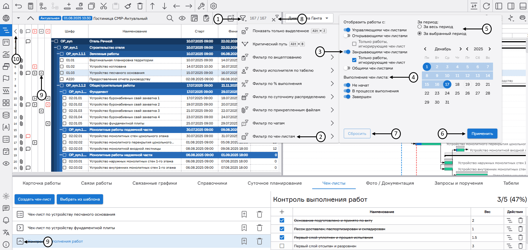Toggle the 'Управляющими чек-листами' switch
Viewport: 528px width, 250px height.
tap(347, 30)
